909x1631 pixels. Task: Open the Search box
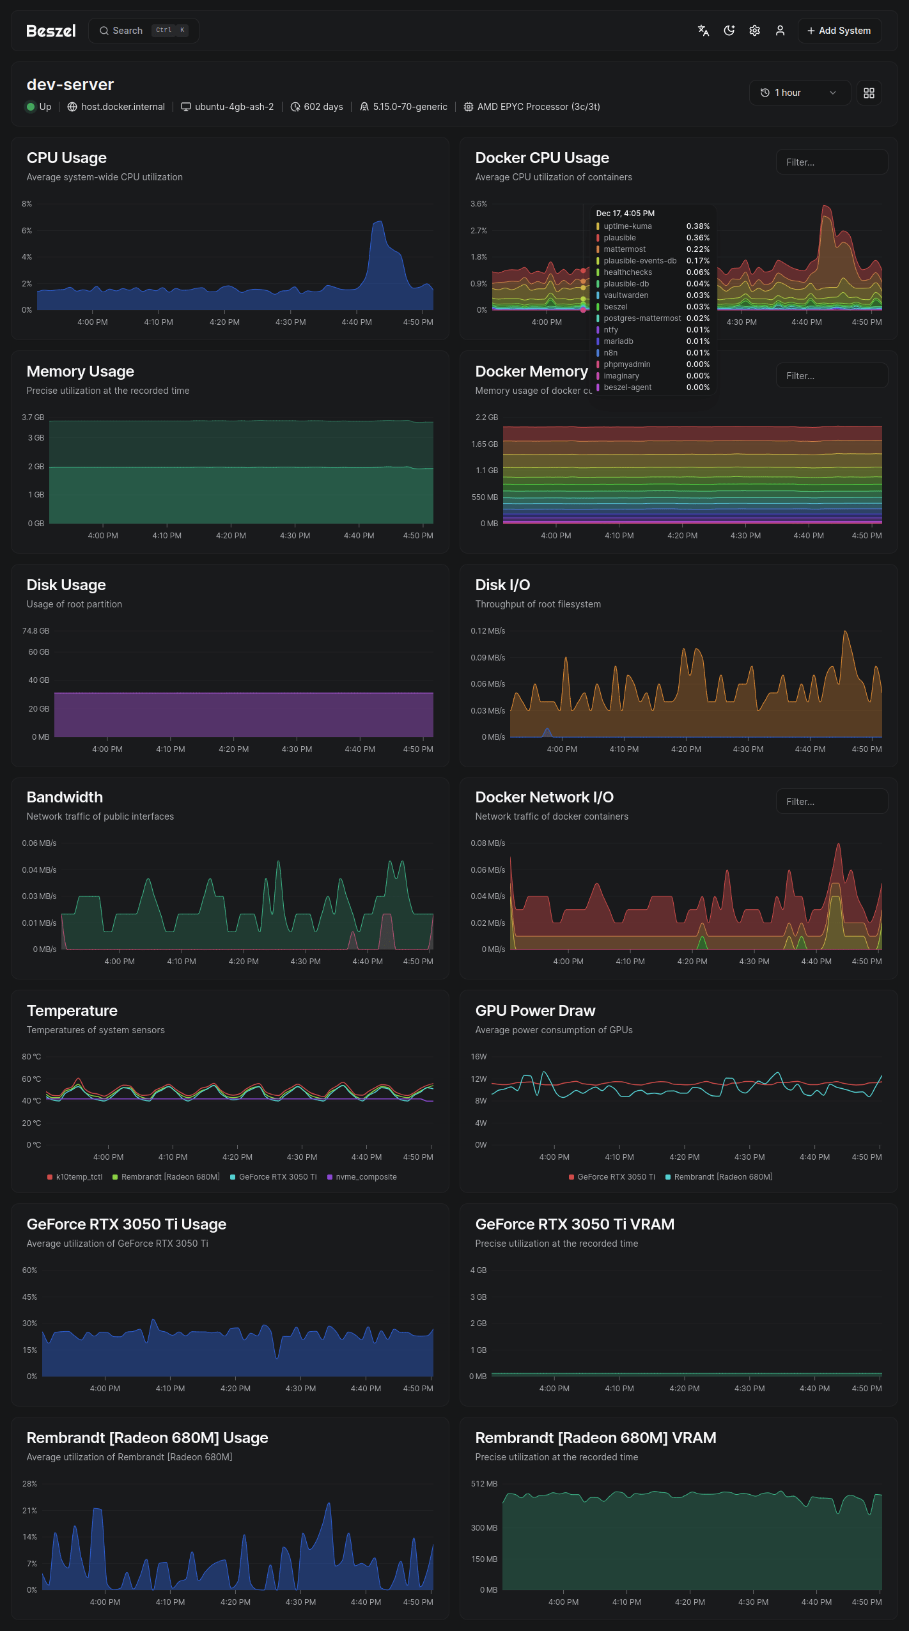[x=143, y=31]
